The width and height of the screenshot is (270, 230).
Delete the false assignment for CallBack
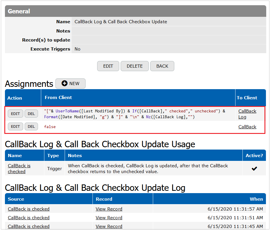[31, 127]
